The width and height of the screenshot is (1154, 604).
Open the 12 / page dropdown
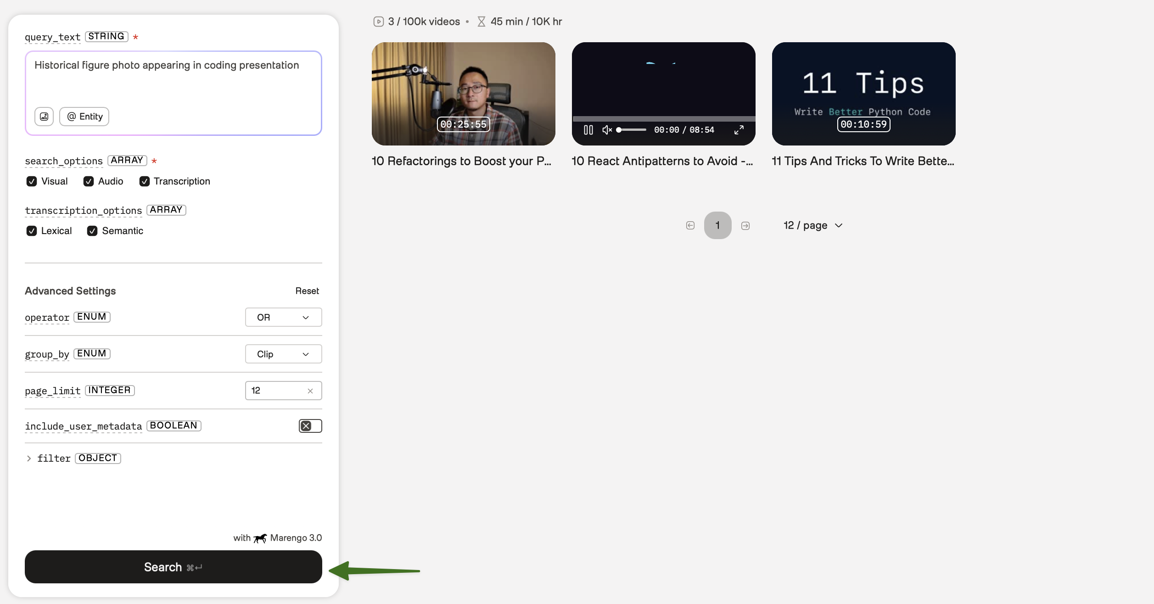pyautogui.click(x=813, y=225)
